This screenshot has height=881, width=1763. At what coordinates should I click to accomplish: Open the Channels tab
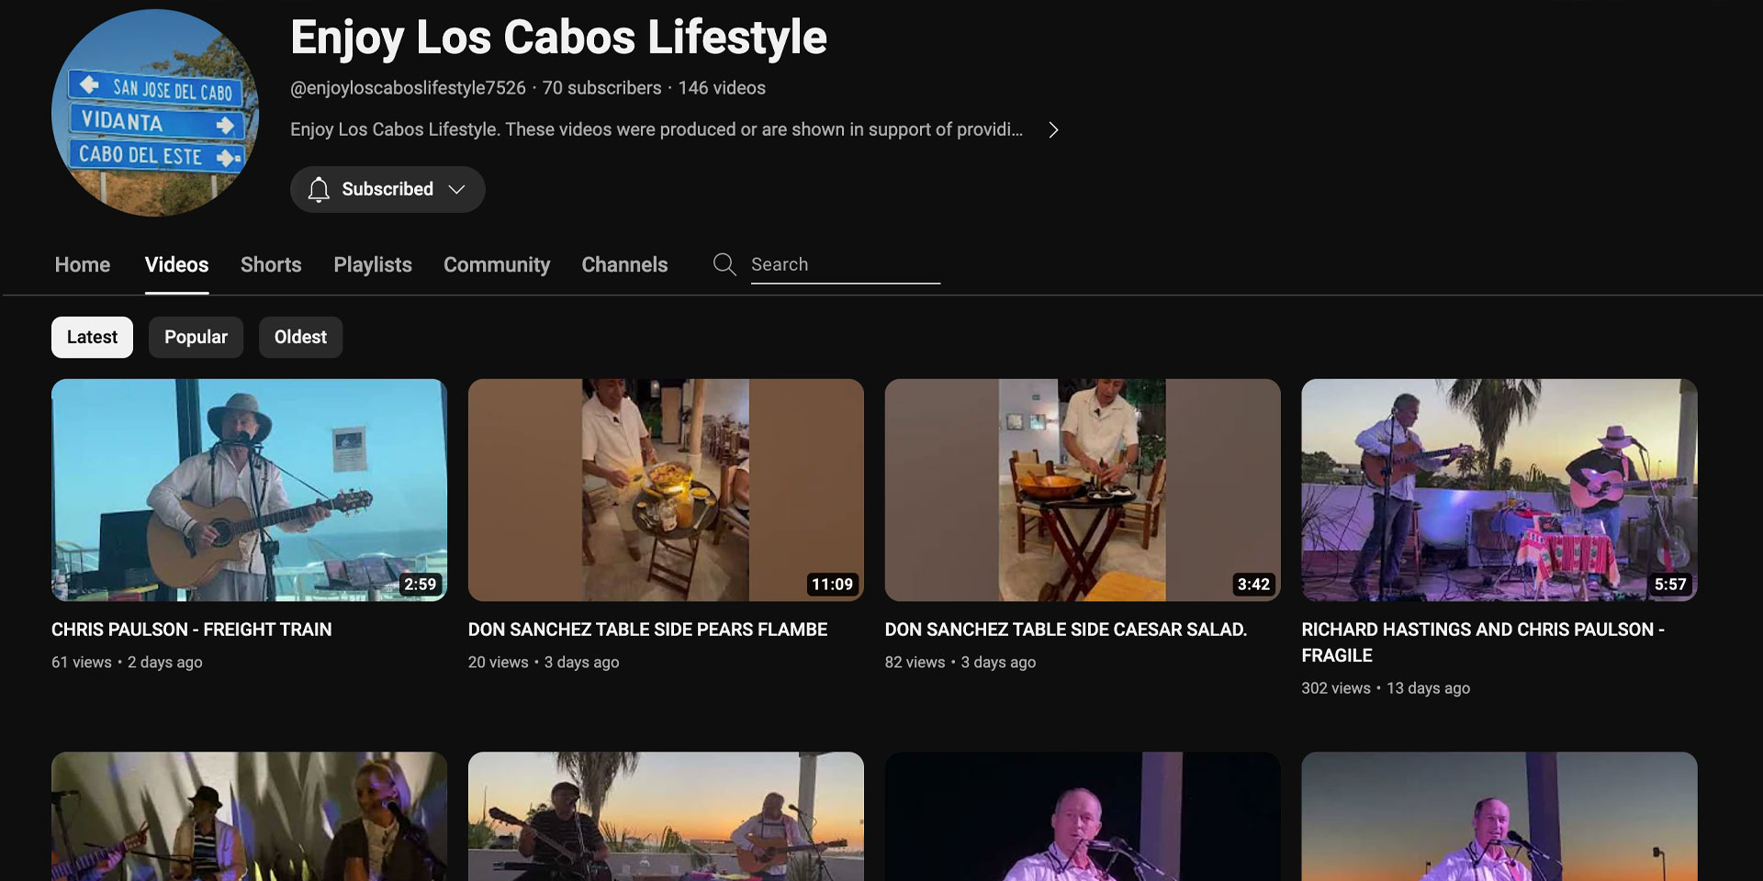click(624, 264)
